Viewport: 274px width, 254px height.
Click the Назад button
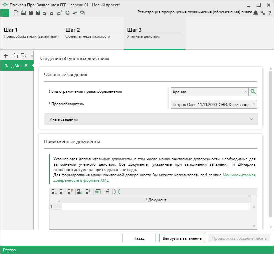click(x=139, y=238)
